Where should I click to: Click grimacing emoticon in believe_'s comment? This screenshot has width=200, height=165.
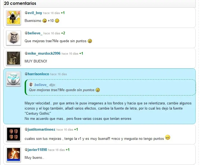pos(90,41)
